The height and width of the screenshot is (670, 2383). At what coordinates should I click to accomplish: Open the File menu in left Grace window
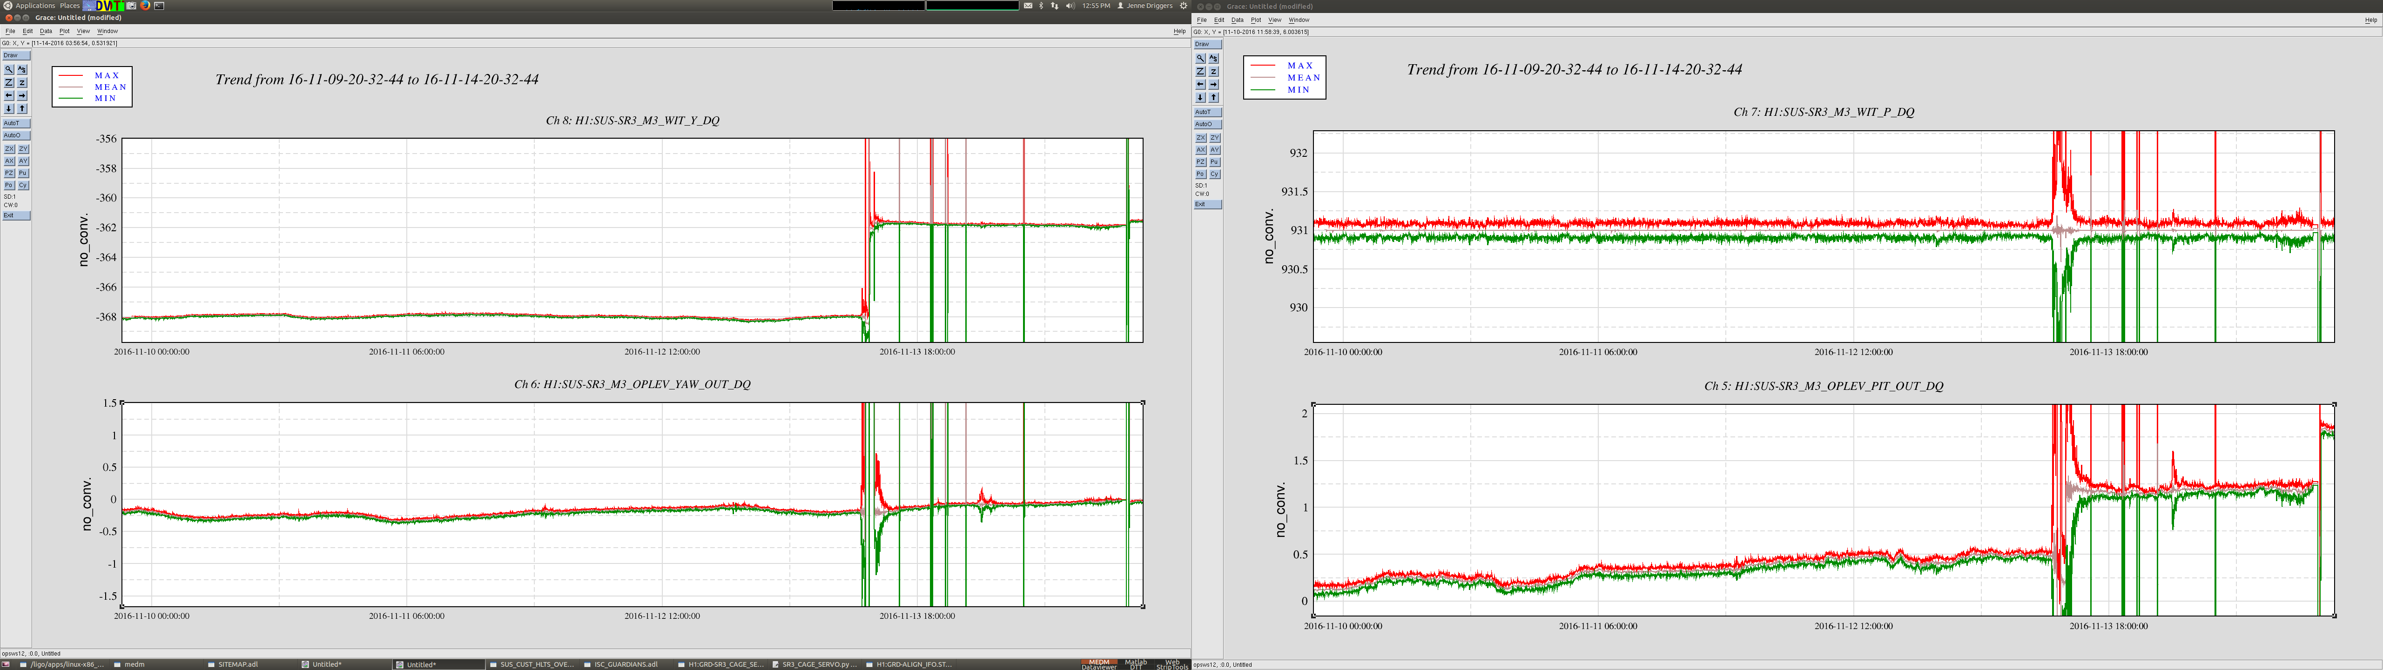coord(10,32)
